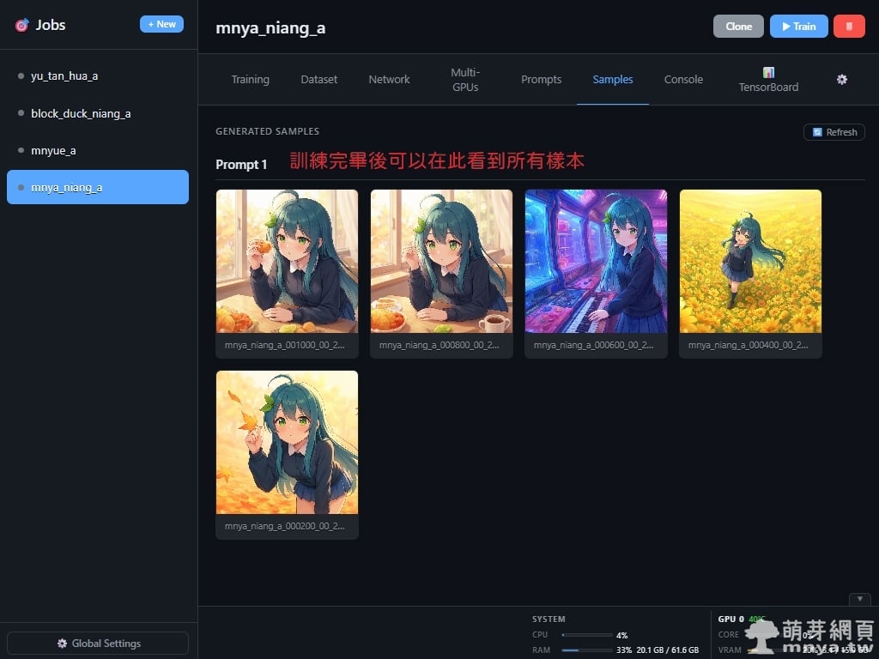This screenshot has height=659, width=879.
Task: Select the block_duck_niang_a job
Action: tap(81, 113)
